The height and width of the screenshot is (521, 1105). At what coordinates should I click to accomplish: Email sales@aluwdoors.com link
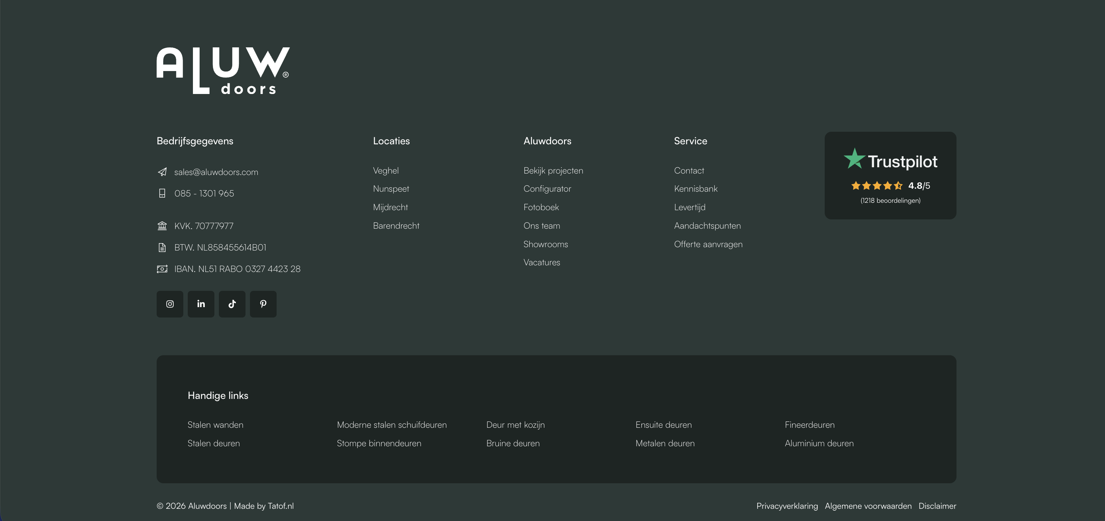[216, 172]
